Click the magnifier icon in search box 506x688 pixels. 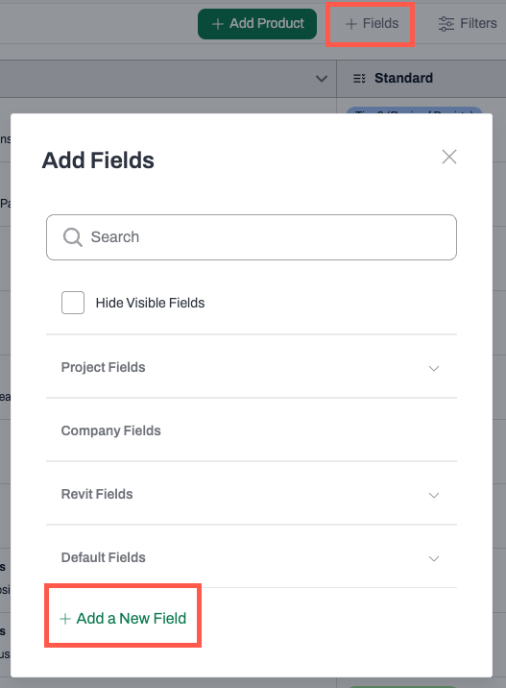[x=72, y=237]
